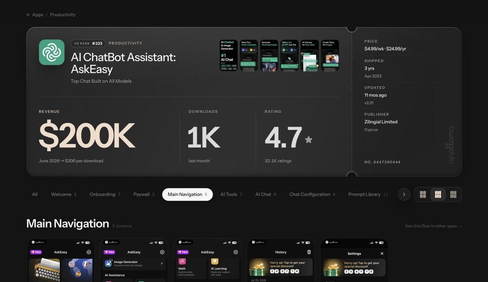
Task: Click the discount countdown on the History screen
Action: 284,271
